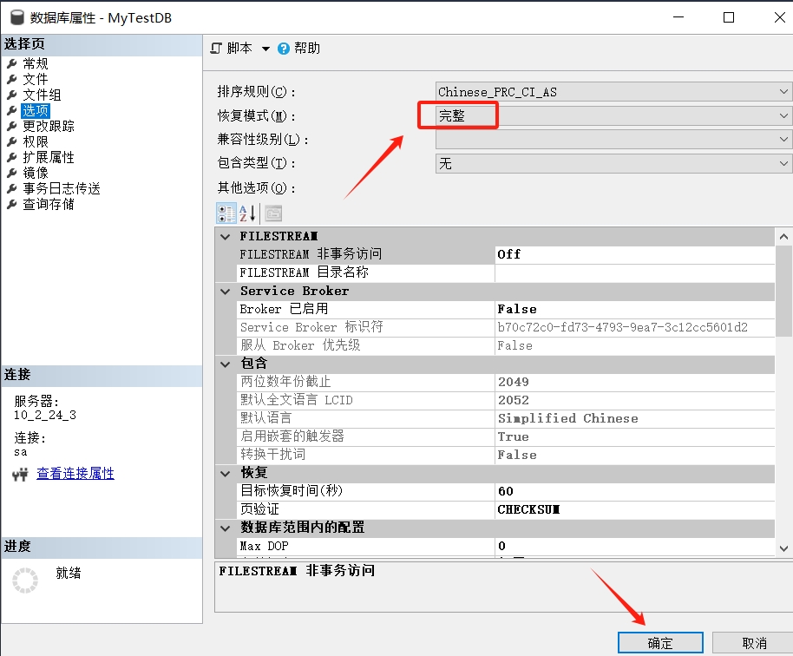Switch property grid to categorized view

226,213
